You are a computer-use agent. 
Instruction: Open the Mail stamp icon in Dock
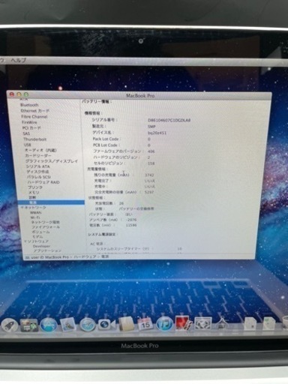click(67, 325)
